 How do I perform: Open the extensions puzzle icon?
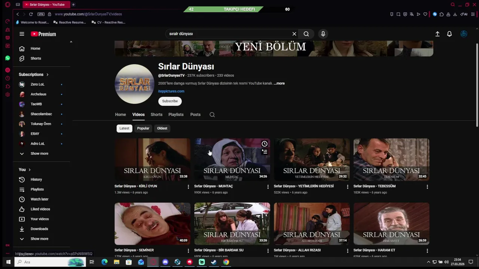point(442,14)
